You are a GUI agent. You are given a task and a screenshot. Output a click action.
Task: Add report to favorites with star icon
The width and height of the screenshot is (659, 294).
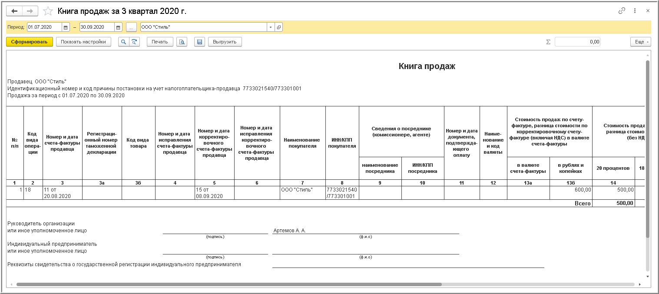tap(48, 11)
